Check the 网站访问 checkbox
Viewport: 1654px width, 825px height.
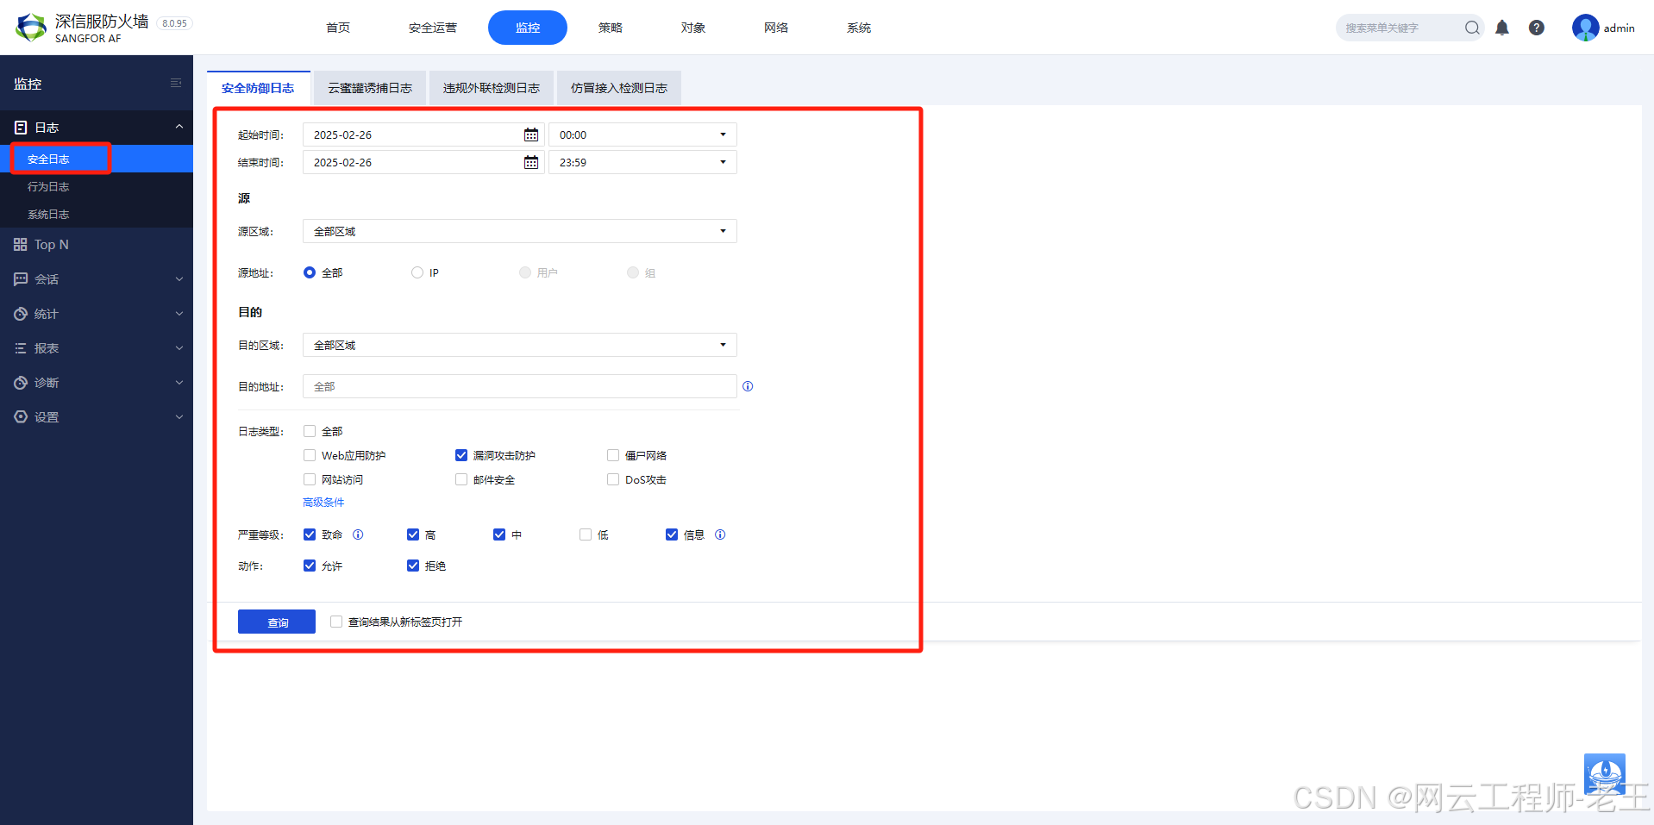tap(310, 479)
